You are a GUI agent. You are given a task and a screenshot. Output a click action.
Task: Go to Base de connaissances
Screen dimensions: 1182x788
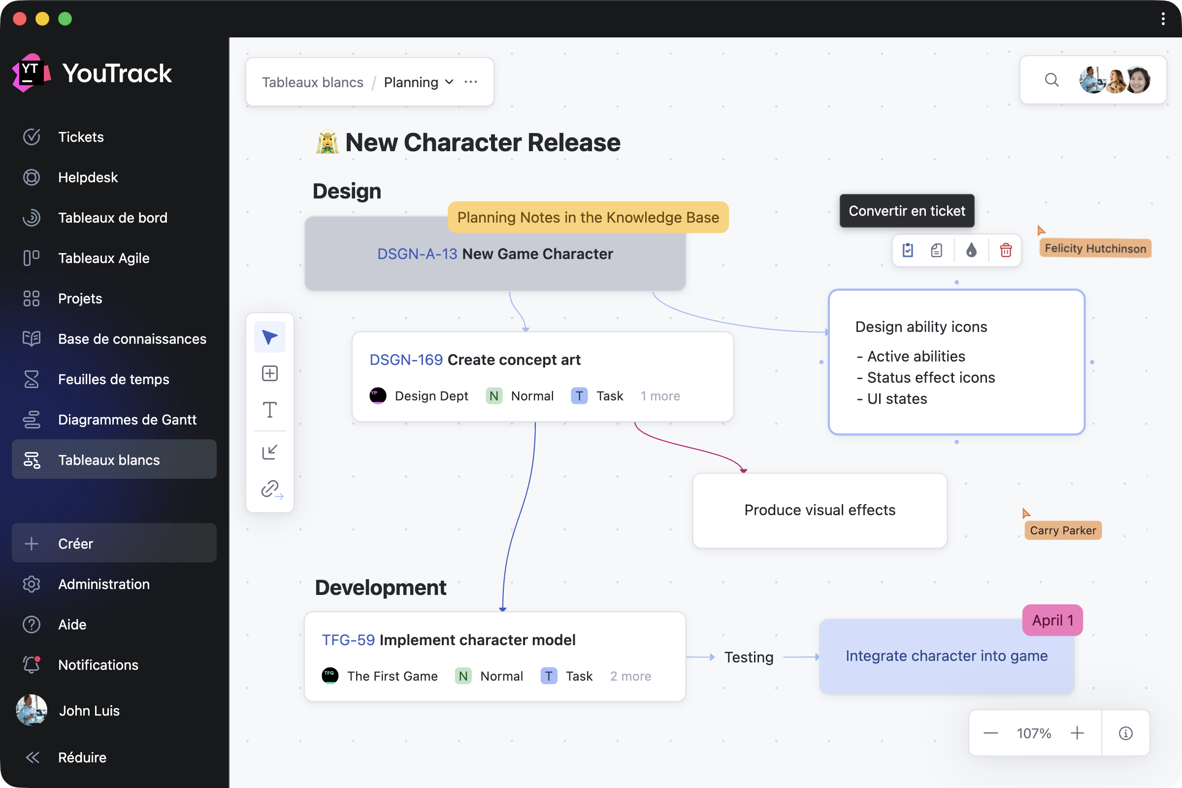coord(131,339)
